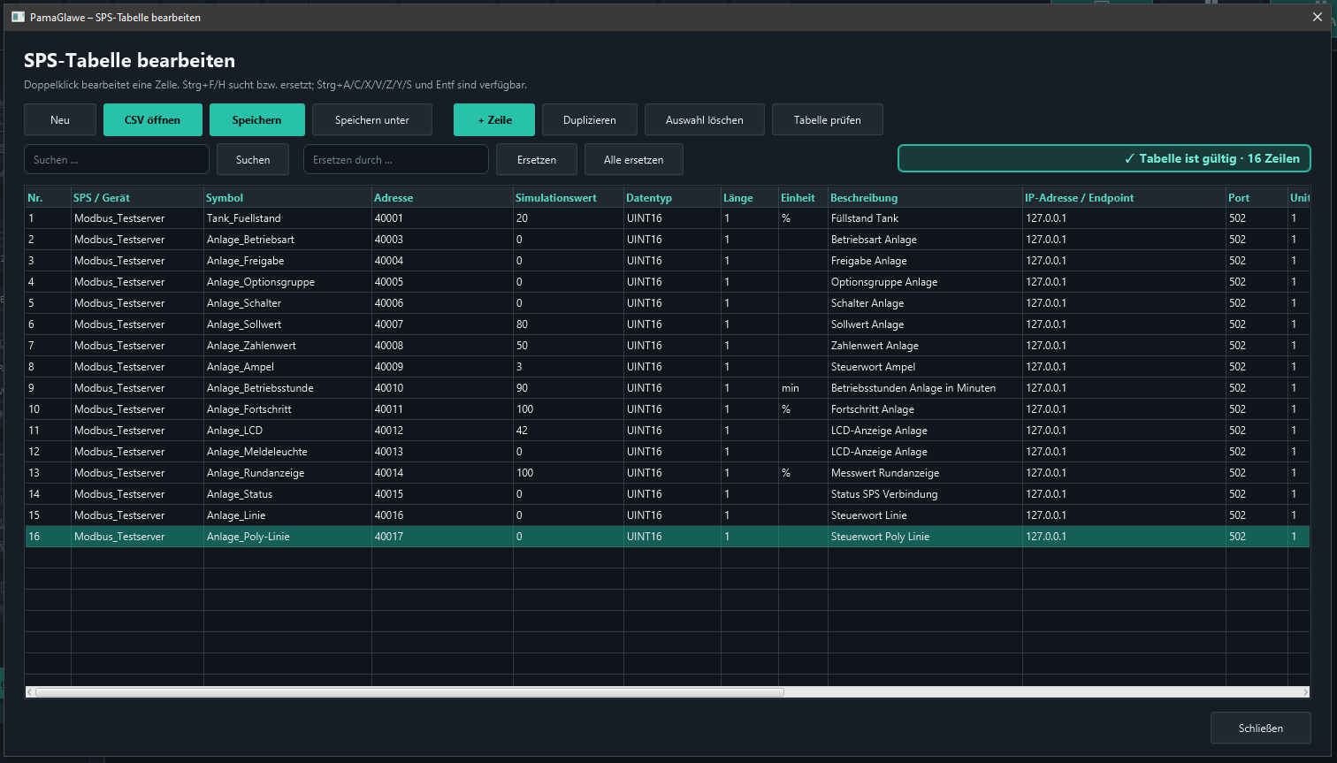The width and height of the screenshot is (1337, 763).
Task: Open a CSV file with CSV öffnen
Action: 153,120
